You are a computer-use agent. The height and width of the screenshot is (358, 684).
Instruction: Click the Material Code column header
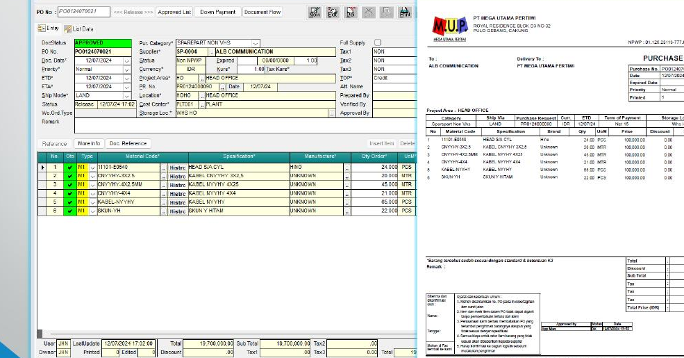[x=142, y=156]
